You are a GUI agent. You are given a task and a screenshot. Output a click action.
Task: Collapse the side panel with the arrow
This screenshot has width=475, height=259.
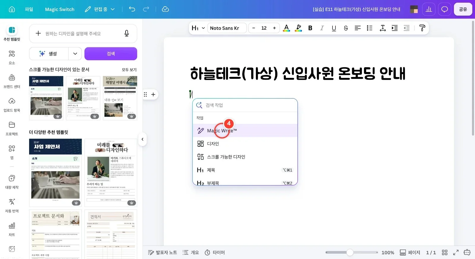(x=142, y=139)
